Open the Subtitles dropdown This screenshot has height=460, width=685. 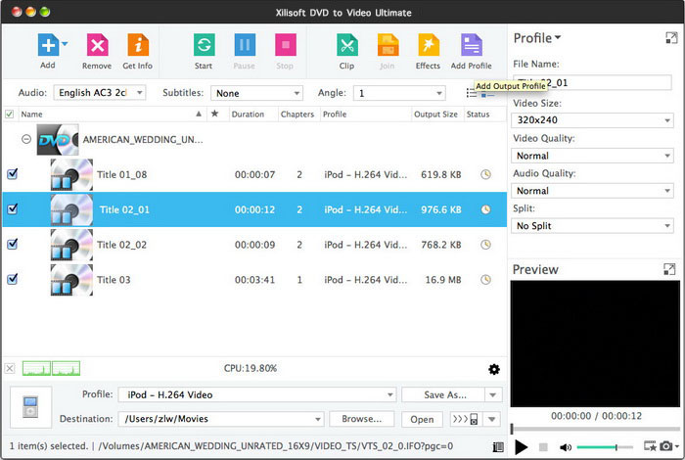pyautogui.click(x=256, y=93)
